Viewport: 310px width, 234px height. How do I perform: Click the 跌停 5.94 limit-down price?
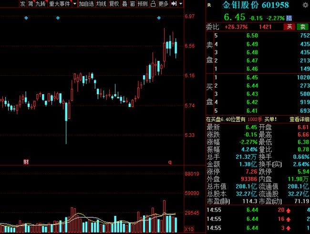point(303,172)
